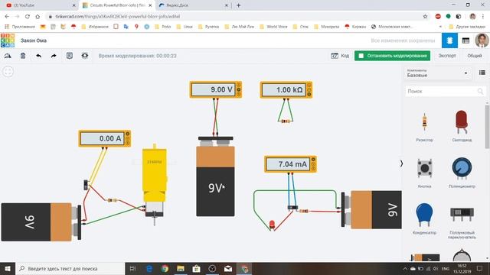The height and width of the screenshot is (275, 490).
Task: Switch to the Яндекс.Диск browser tab
Action: pyautogui.click(x=177, y=5)
